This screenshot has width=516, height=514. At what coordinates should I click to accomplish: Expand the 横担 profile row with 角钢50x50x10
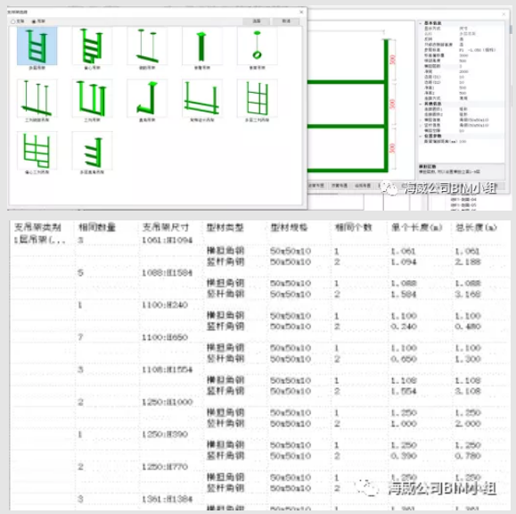(421, 120)
